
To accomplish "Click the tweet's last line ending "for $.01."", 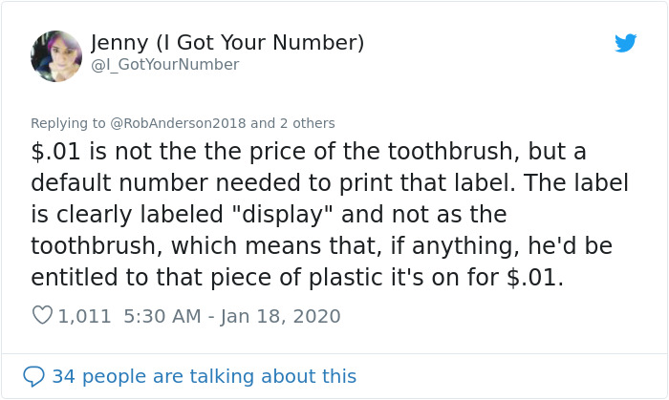I will 297,277.
